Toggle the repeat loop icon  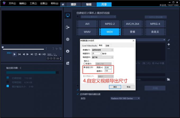(x=36, y=54)
